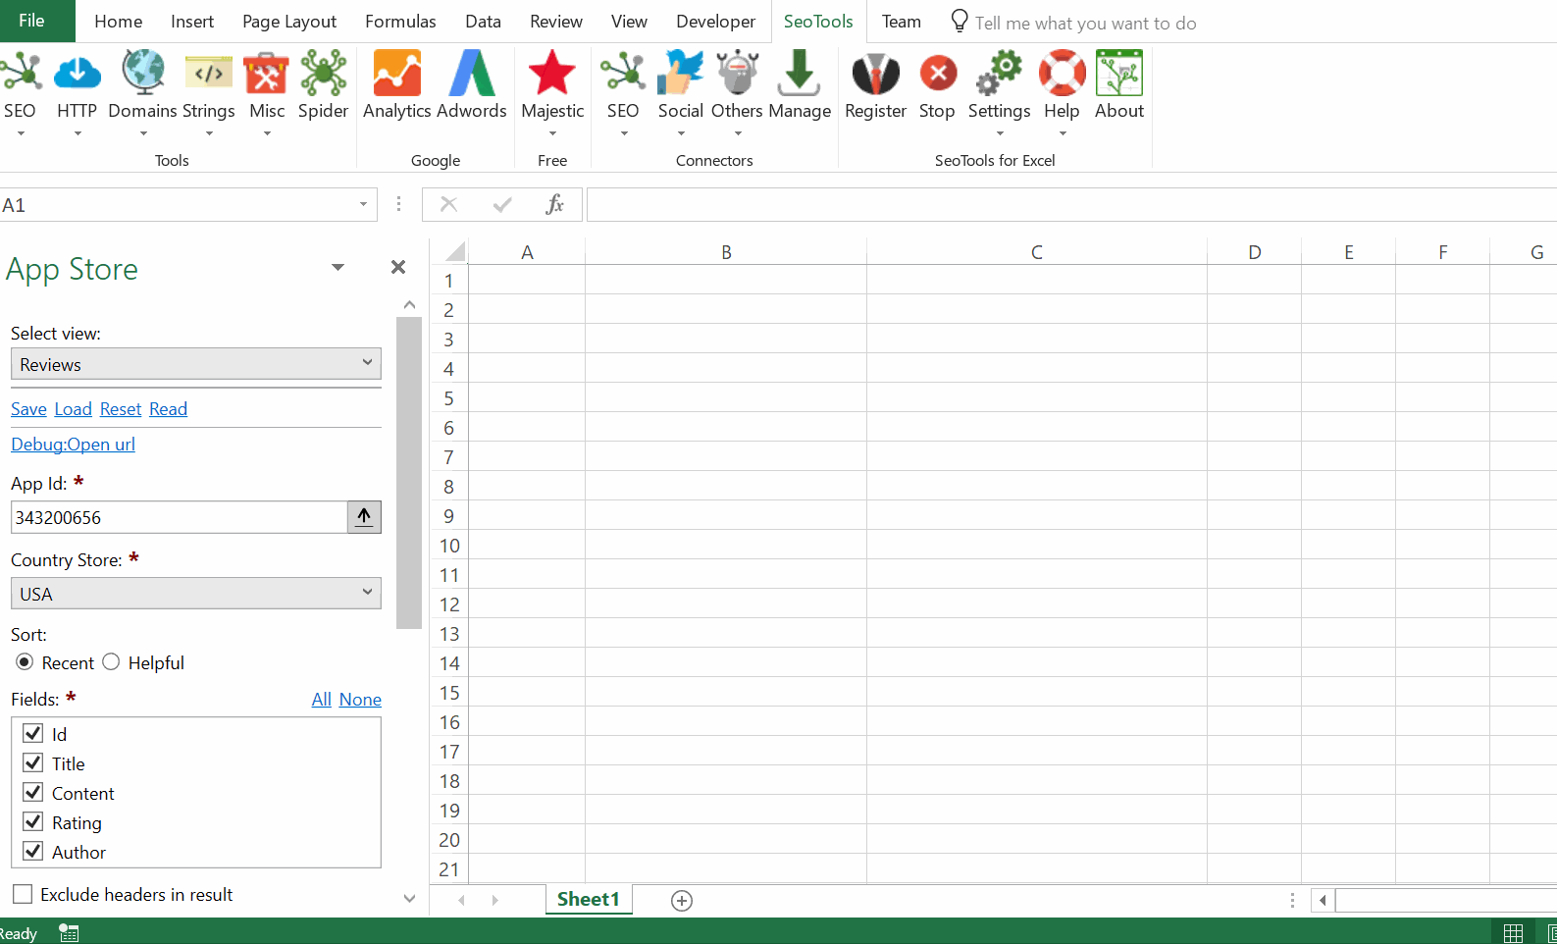Uncheck the Id field checkbox

tap(33, 733)
